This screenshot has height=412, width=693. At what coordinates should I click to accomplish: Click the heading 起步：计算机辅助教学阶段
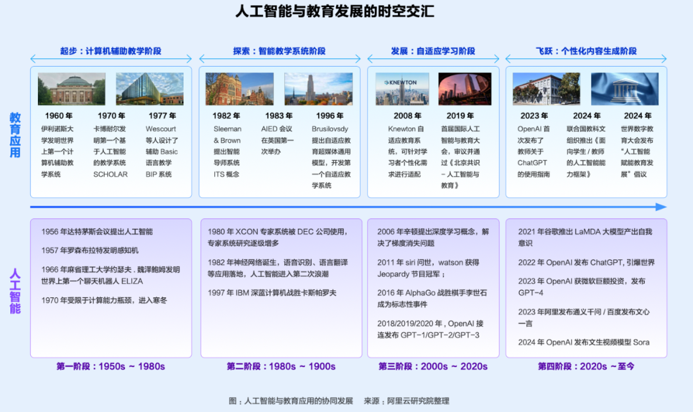click(111, 51)
